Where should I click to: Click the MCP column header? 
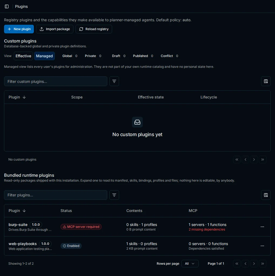point(193,211)
